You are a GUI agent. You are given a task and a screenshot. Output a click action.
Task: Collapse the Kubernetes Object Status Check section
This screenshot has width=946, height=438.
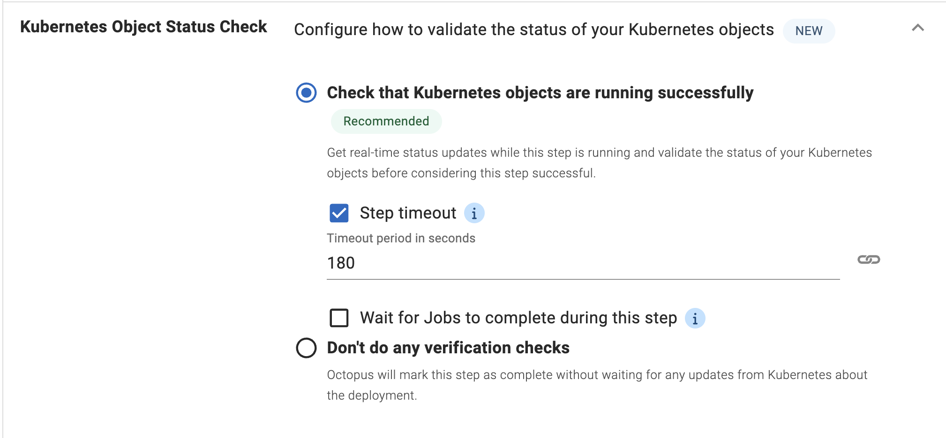(917, 28)
